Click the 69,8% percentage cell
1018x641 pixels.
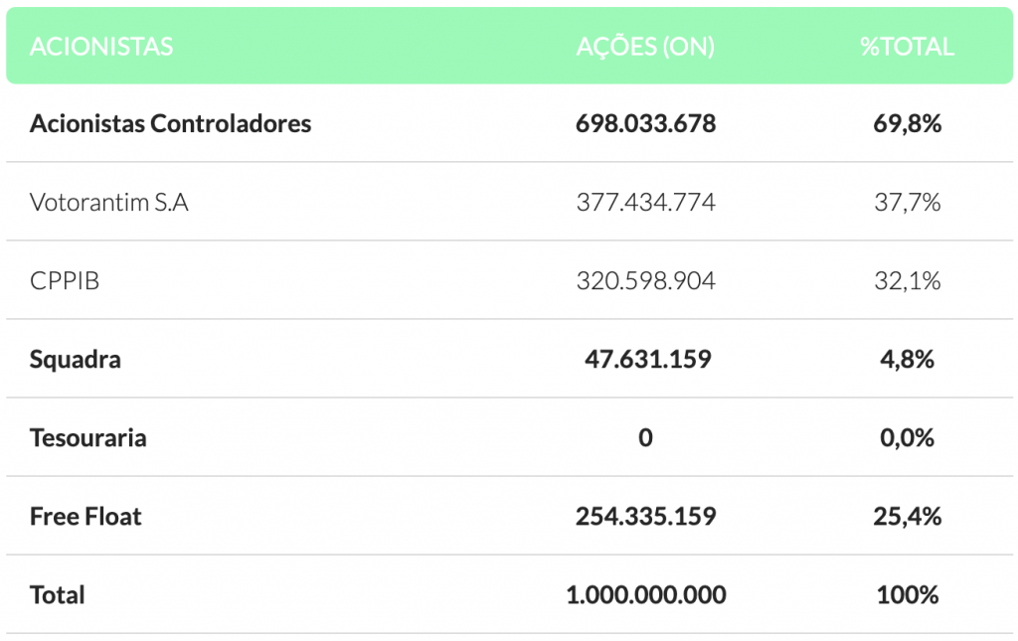(x=907, y=123)
